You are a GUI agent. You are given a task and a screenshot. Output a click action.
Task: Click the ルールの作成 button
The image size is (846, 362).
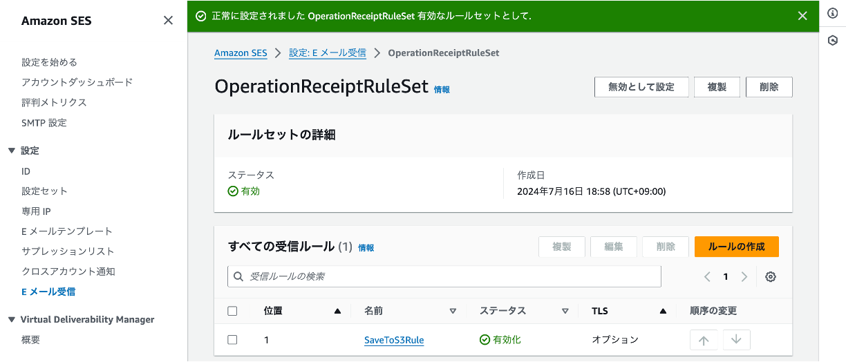pos(737,247)
